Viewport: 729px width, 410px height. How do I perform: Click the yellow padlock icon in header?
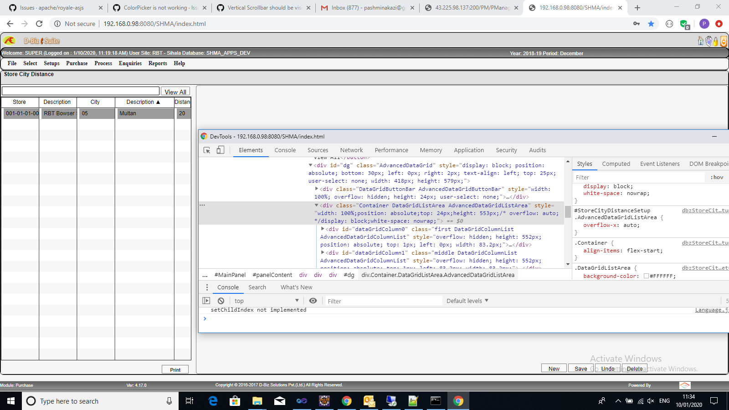tap(716, 41)
